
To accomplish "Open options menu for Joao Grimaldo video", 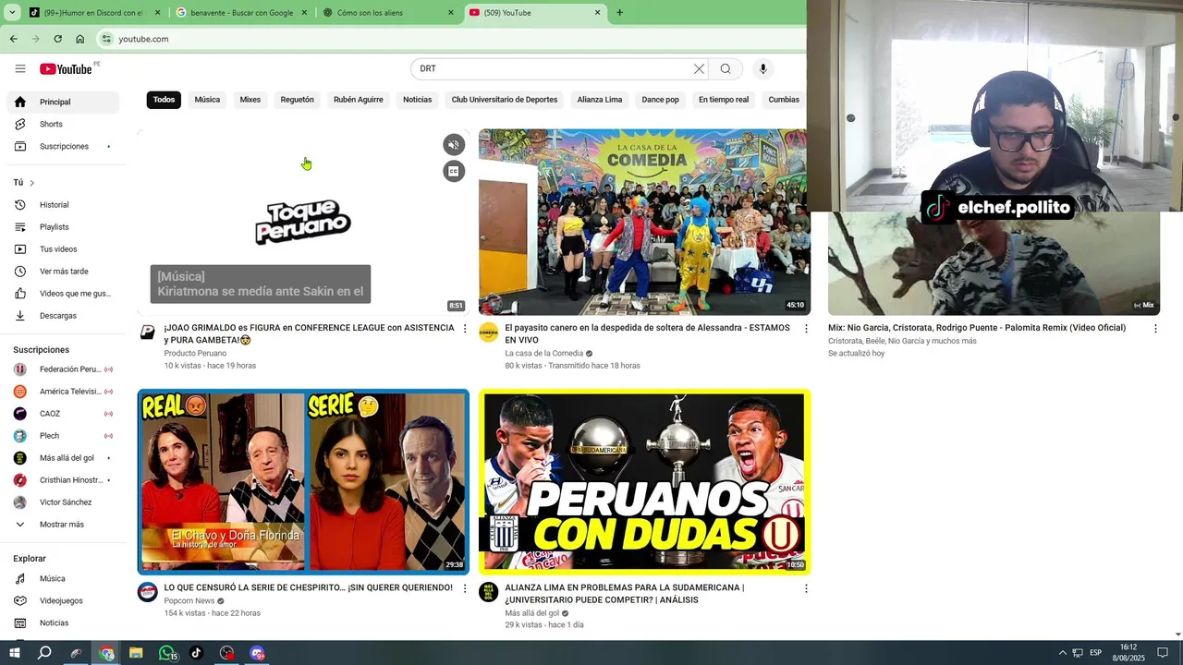I will [465, 329].
